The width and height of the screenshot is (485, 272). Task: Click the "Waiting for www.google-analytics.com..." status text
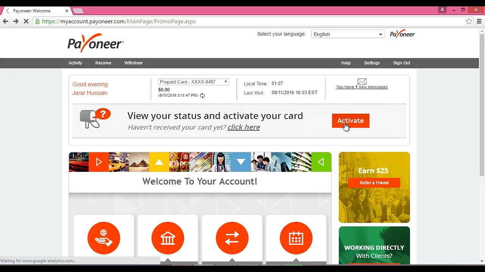pos(38,261)
